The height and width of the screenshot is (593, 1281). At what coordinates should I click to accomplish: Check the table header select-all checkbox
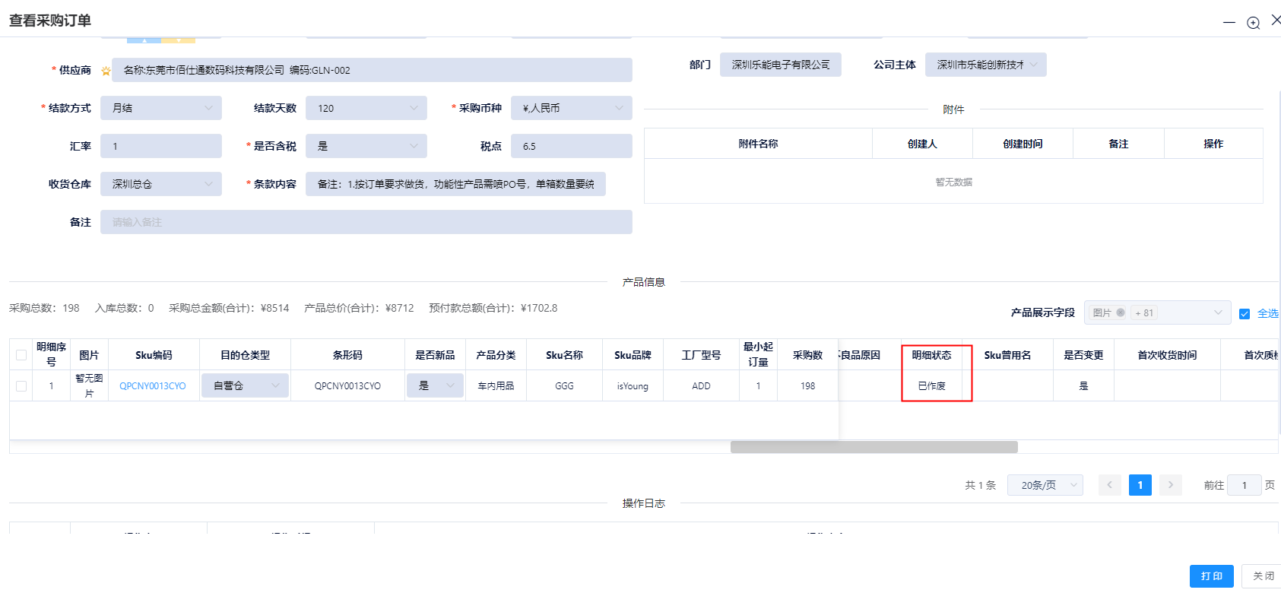(21, 355)
